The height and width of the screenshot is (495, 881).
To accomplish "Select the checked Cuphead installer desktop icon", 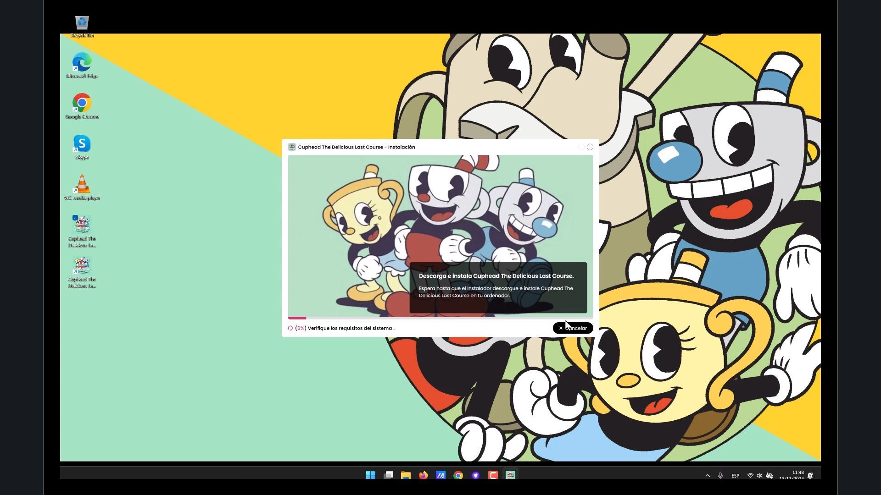I will [x=82, y=231].
